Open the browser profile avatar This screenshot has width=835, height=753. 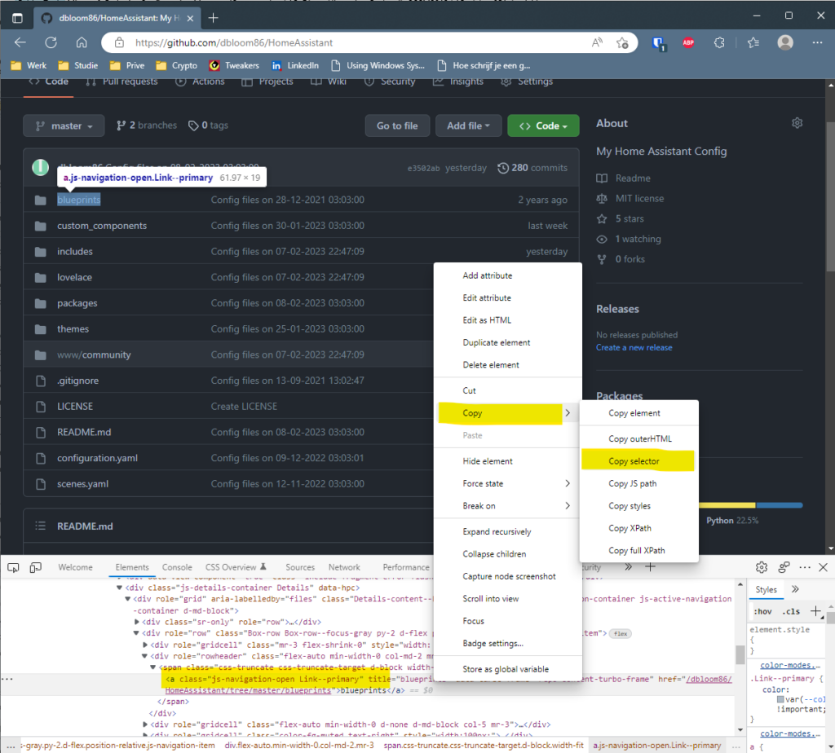(785, 42)
